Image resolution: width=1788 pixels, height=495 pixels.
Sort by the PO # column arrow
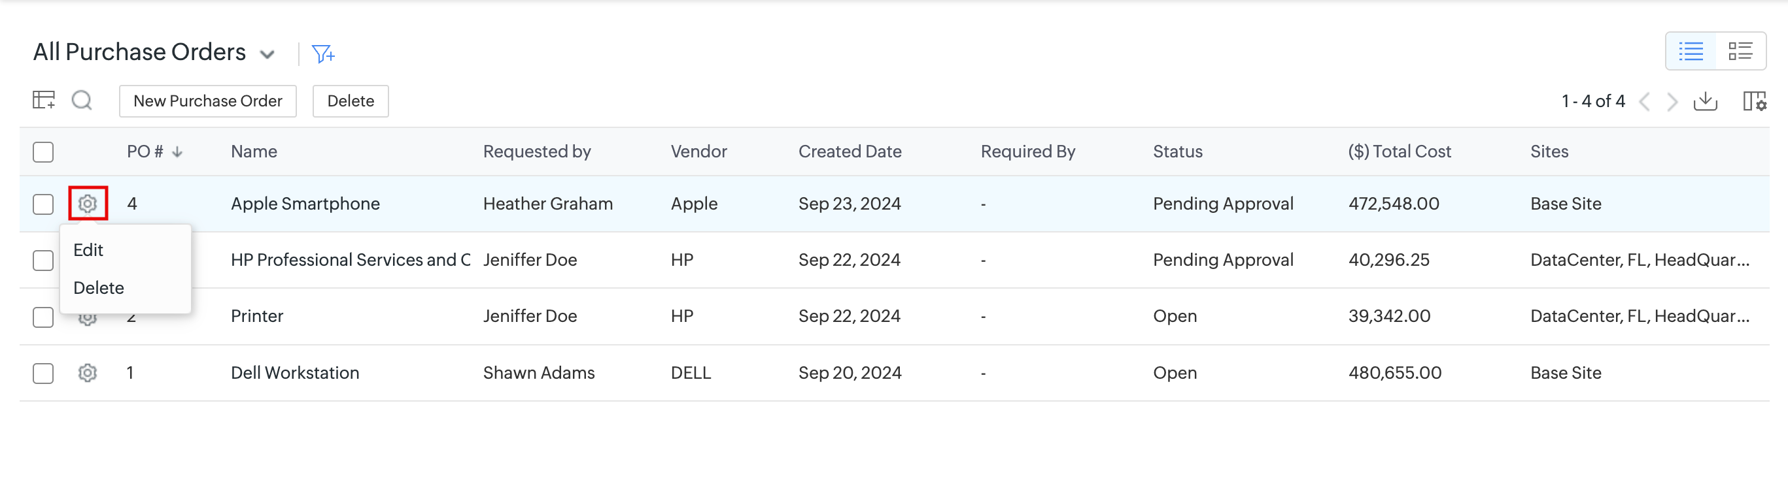pyautogui.click(x=178, y=152)
